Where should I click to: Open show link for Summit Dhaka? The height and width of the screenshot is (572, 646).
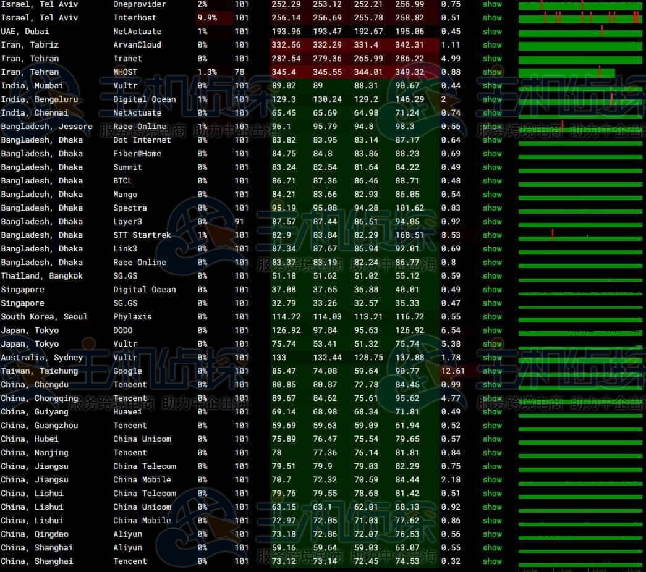(492, 167)
